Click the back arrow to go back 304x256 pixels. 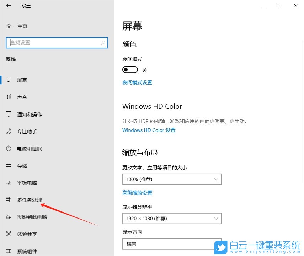point(8,6)
